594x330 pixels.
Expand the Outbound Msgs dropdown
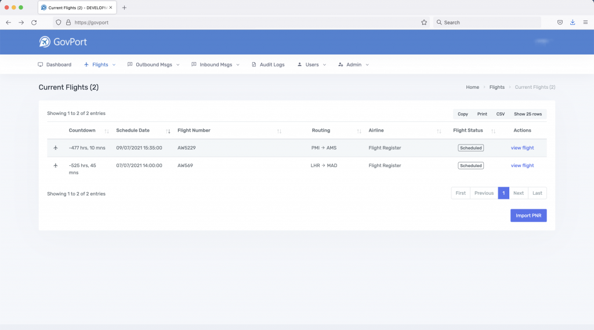point(154,65)
